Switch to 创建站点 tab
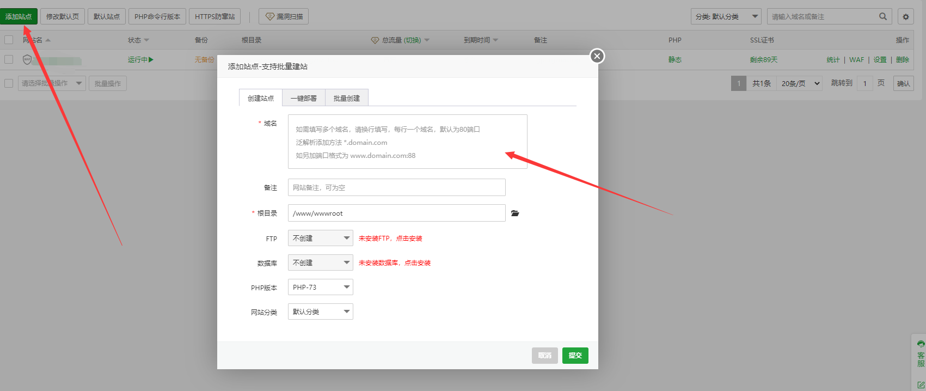926x391 pixels. coord(261,98)
